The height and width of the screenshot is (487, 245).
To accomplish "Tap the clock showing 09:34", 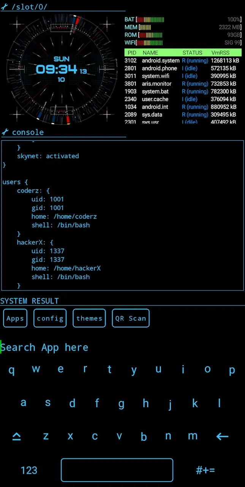I will click(x=57, y=69).
